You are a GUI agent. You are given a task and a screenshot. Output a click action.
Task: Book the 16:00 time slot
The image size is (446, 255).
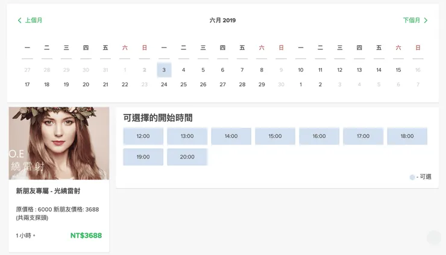(x=319, y=136)
